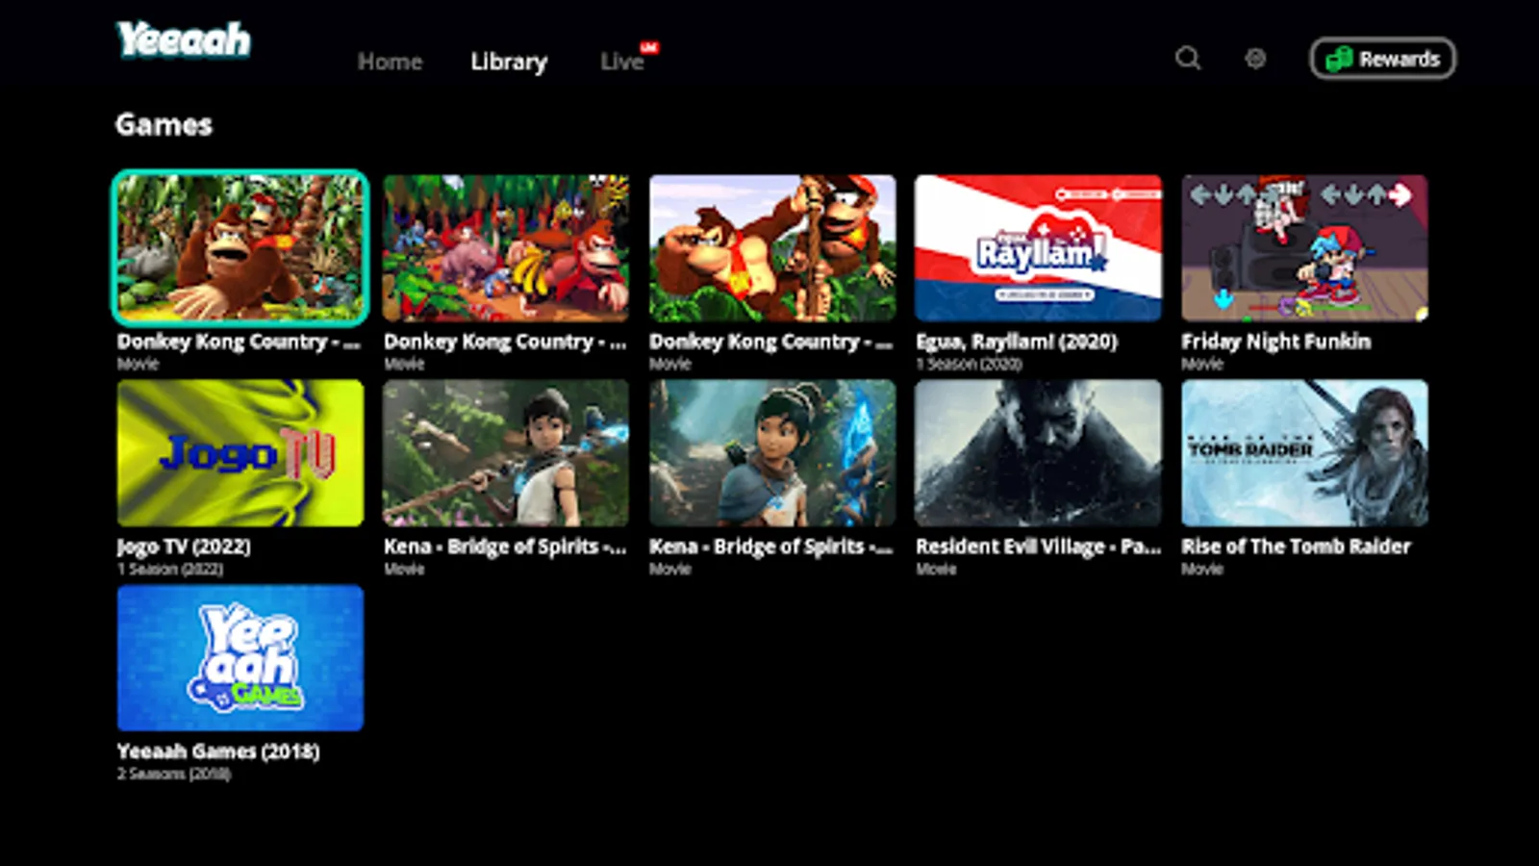Open Donkey Kong thumbnail with the rhino
This screenshot has height=866, width=1539.
click(x=506, y=248)
